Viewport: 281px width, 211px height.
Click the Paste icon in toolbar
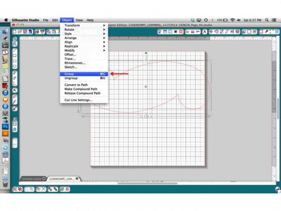(54, 32)
